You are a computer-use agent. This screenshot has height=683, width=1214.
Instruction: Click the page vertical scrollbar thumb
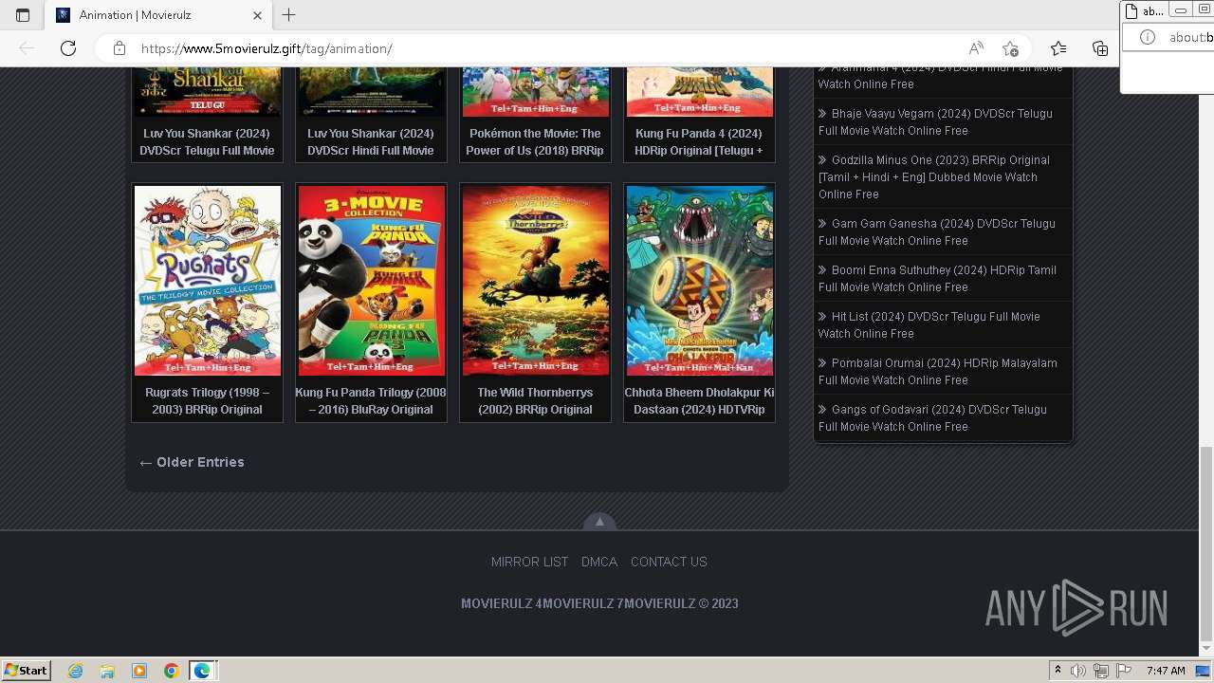coord(1205,543)
